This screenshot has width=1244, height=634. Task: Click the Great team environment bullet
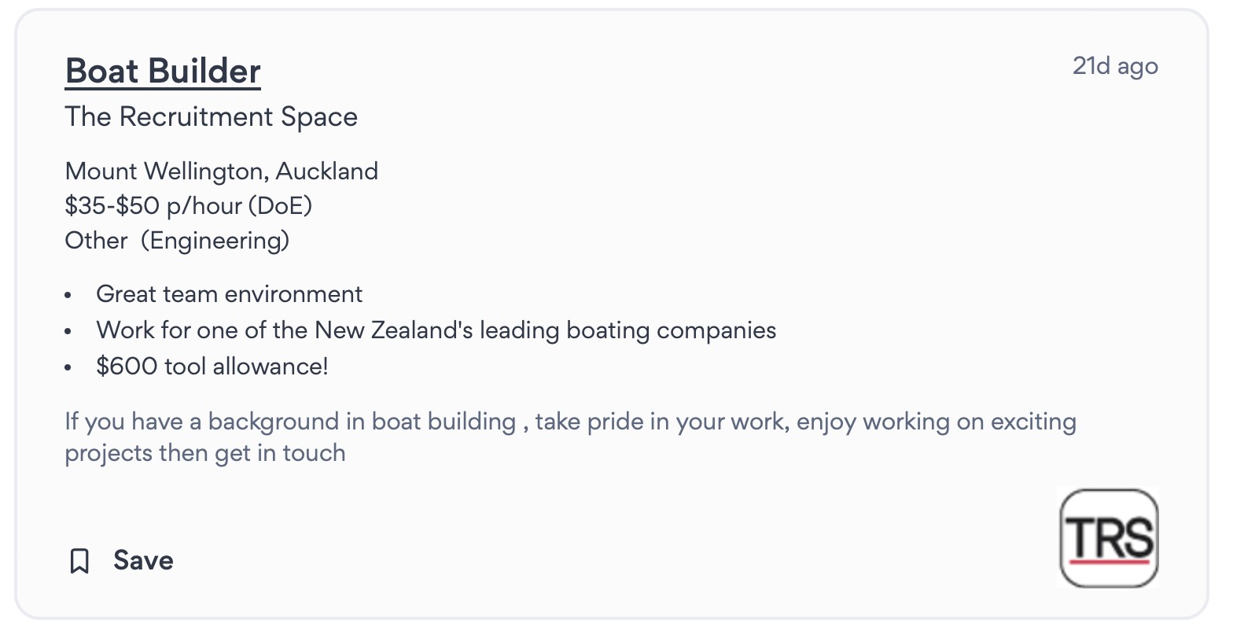(x=229, y=294)
